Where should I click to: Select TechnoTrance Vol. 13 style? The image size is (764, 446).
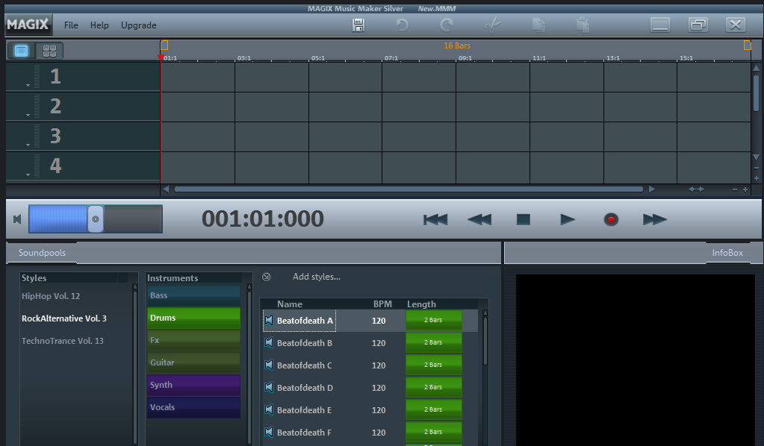63,340
